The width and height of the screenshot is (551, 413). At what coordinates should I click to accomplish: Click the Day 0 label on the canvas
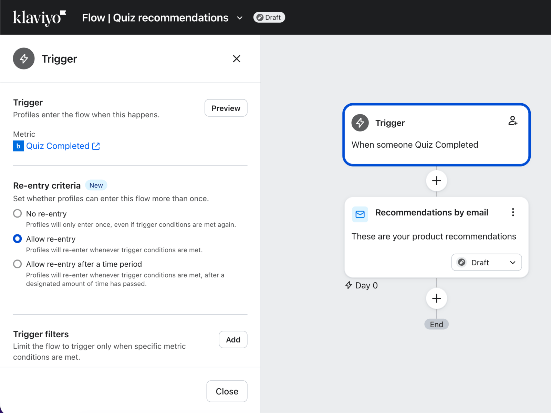(361, 285)
